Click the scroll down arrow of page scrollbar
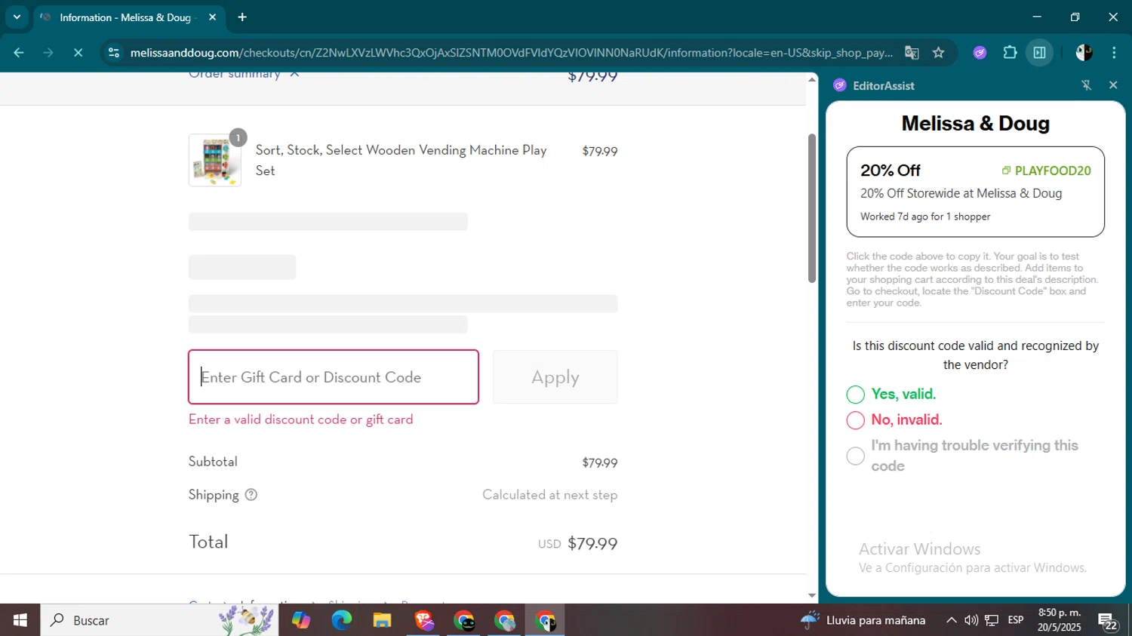The image size is (1132, 636). [812, 596]
